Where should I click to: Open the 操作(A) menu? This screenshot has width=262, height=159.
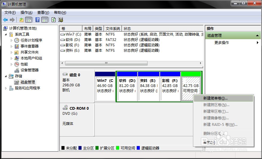pos(26,13)
